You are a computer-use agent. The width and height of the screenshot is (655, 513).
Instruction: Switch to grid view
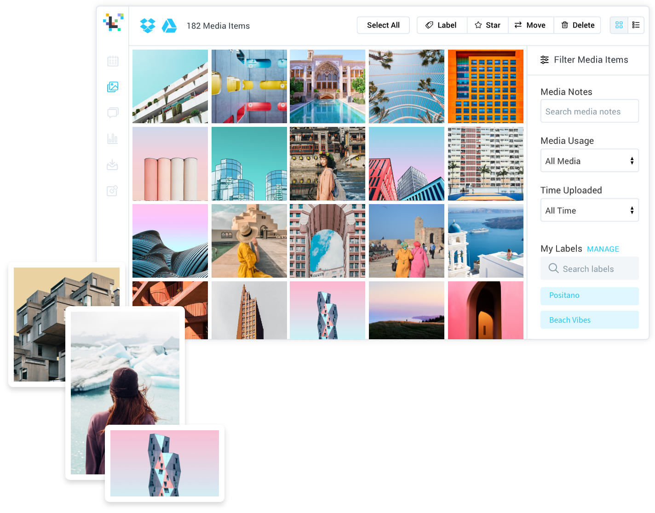coord(619,25)
